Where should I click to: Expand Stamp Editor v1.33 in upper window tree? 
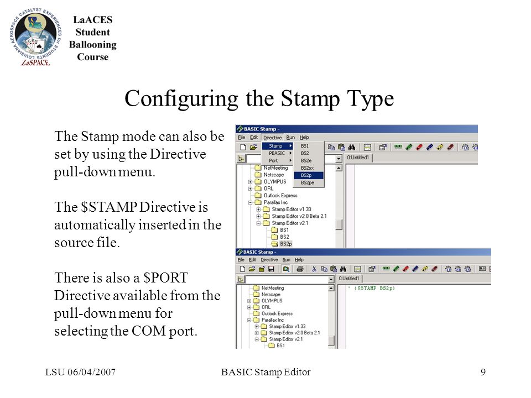click(258, 209)
